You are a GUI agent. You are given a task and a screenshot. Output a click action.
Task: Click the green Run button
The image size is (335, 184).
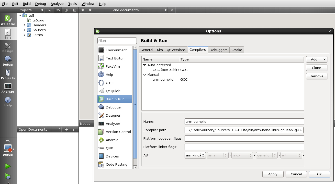pyautogui.click(x=8, y=166)
